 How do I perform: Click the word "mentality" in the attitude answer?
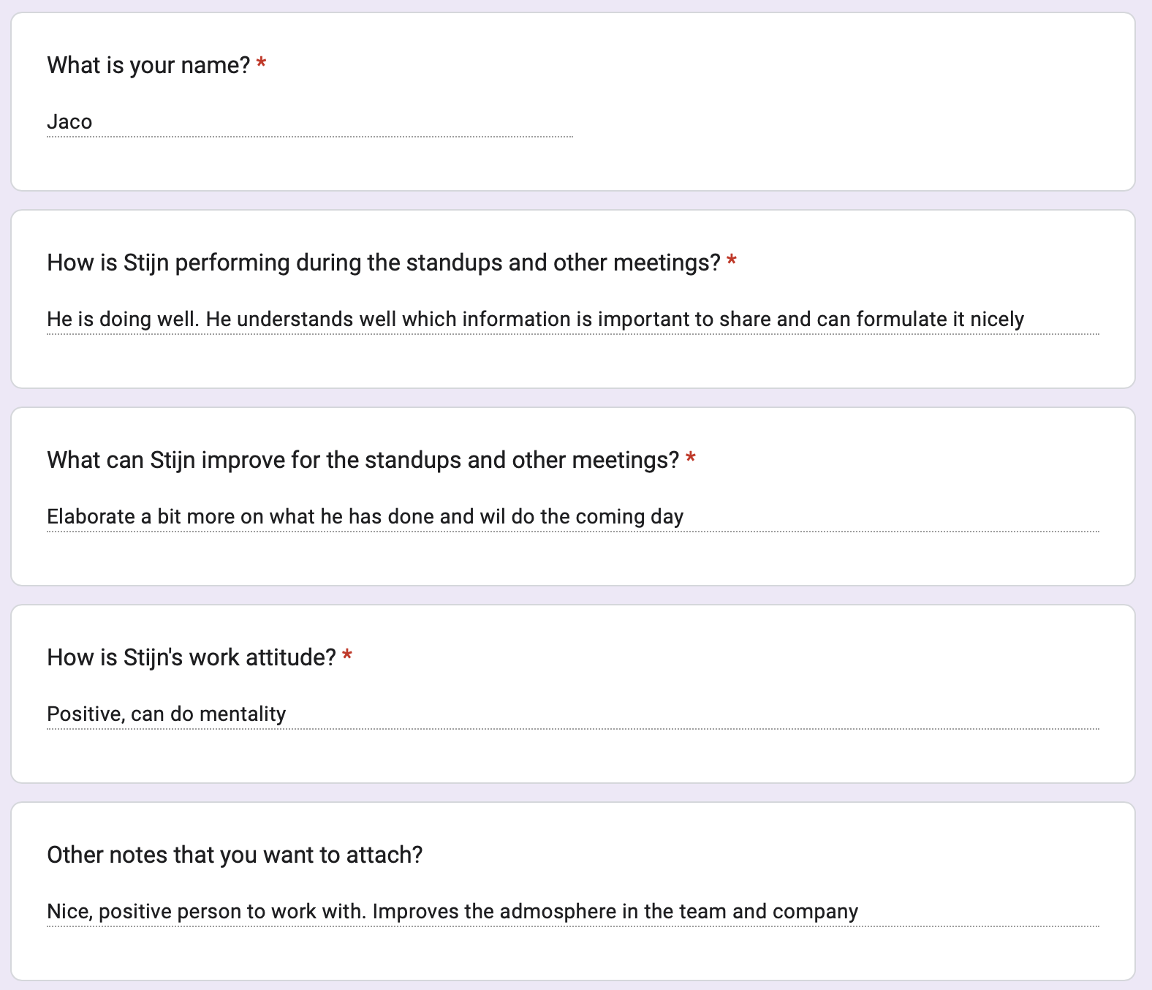point(242,714)
